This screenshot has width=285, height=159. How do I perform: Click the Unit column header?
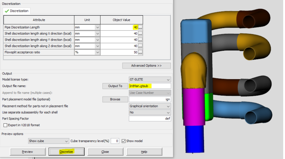pos(87,20)
